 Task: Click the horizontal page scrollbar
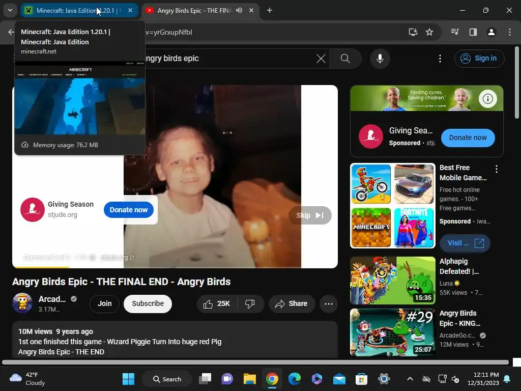coord(255,362)
